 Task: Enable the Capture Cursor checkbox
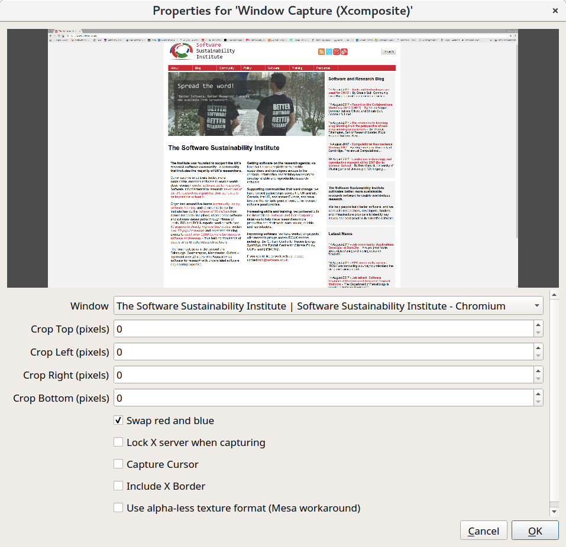click(119, 464)
